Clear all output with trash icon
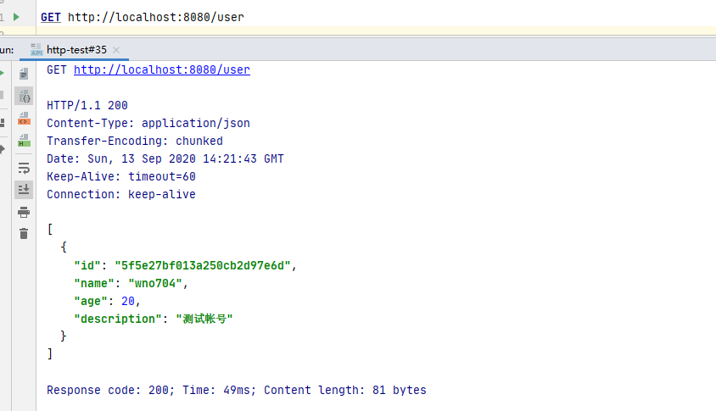Viewport: 716px width, 411px height. pyautogui.click(x=24, y=233)
